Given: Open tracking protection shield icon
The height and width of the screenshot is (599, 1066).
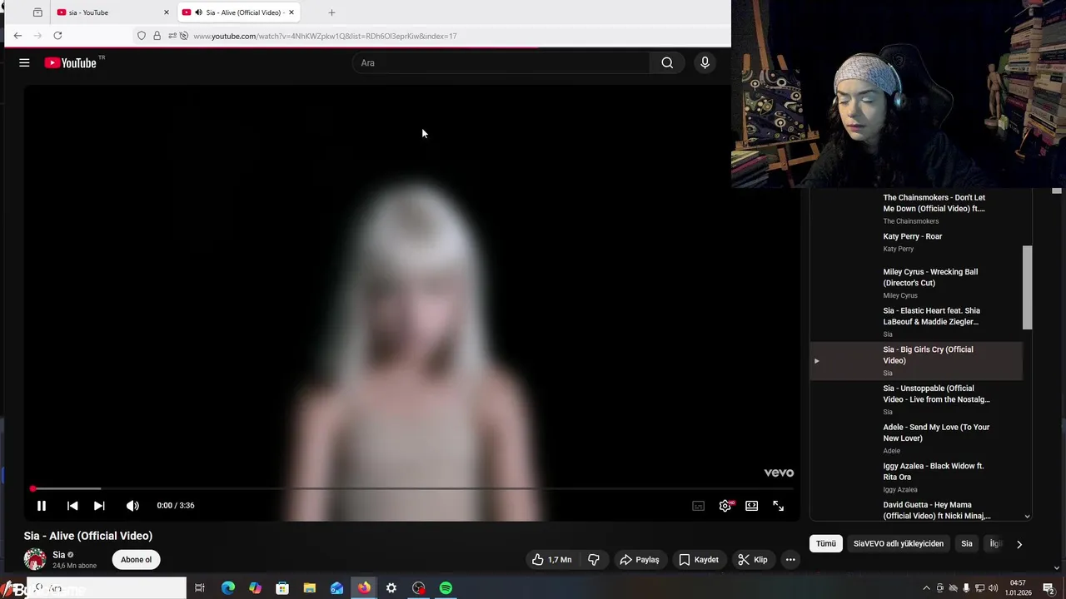Looking at the screenshot, I should click(x=142, y=36).
